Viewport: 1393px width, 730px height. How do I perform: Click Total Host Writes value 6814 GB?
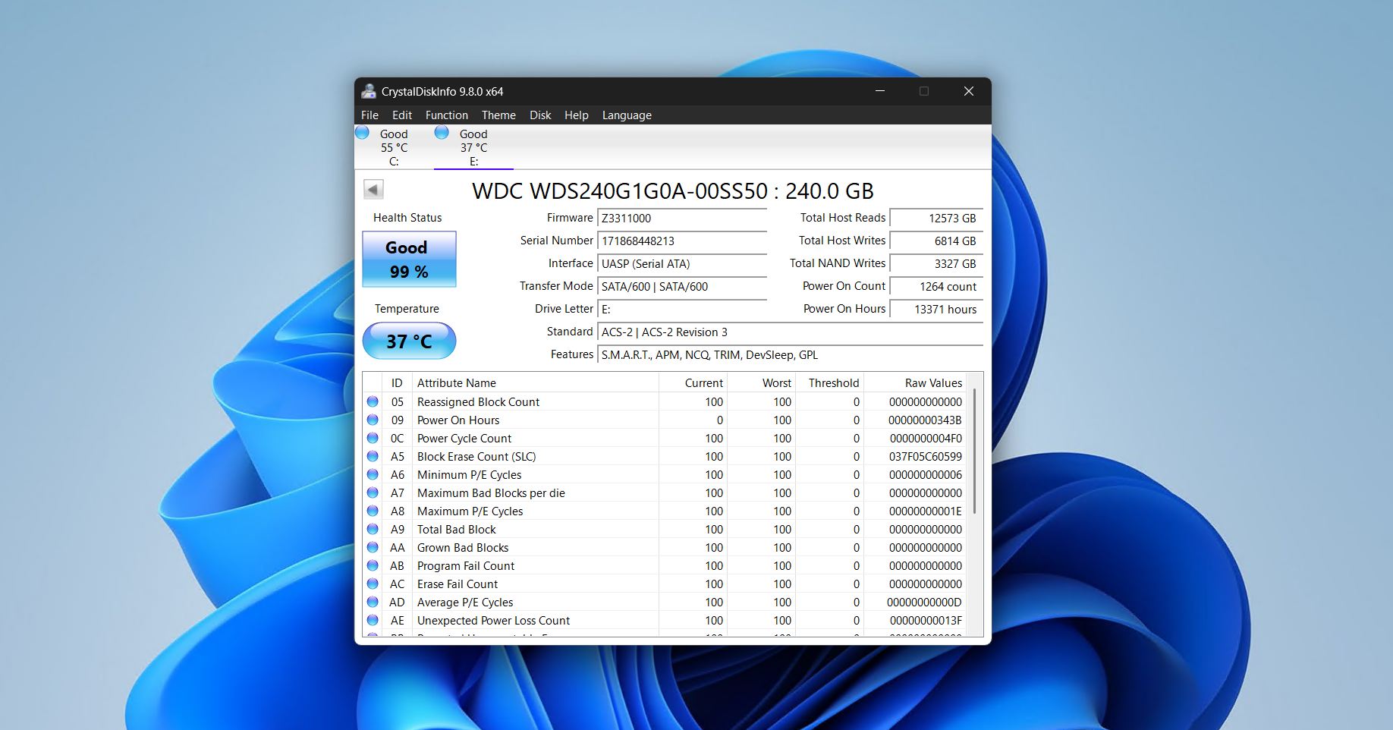(936, 241)
